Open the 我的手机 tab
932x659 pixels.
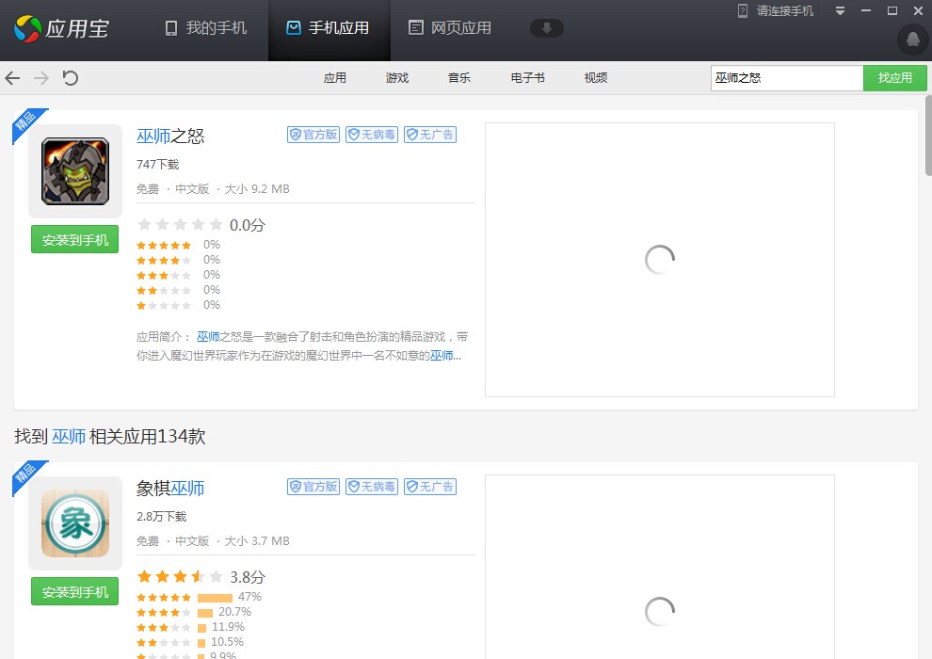[x=205, y=28]
